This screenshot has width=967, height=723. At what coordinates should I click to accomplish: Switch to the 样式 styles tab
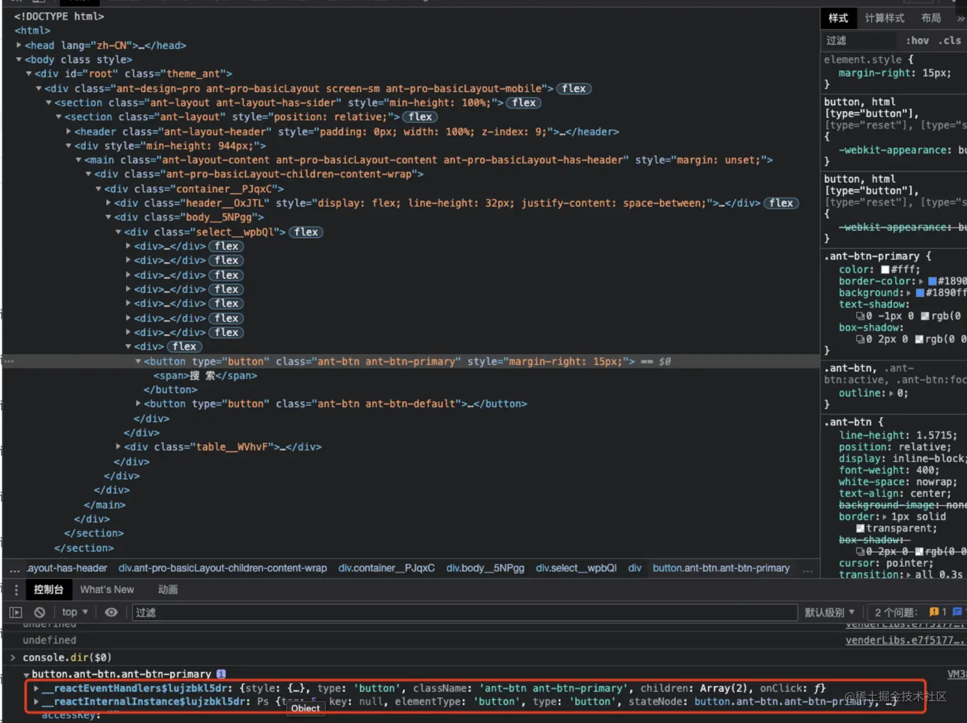click(838, 19)
